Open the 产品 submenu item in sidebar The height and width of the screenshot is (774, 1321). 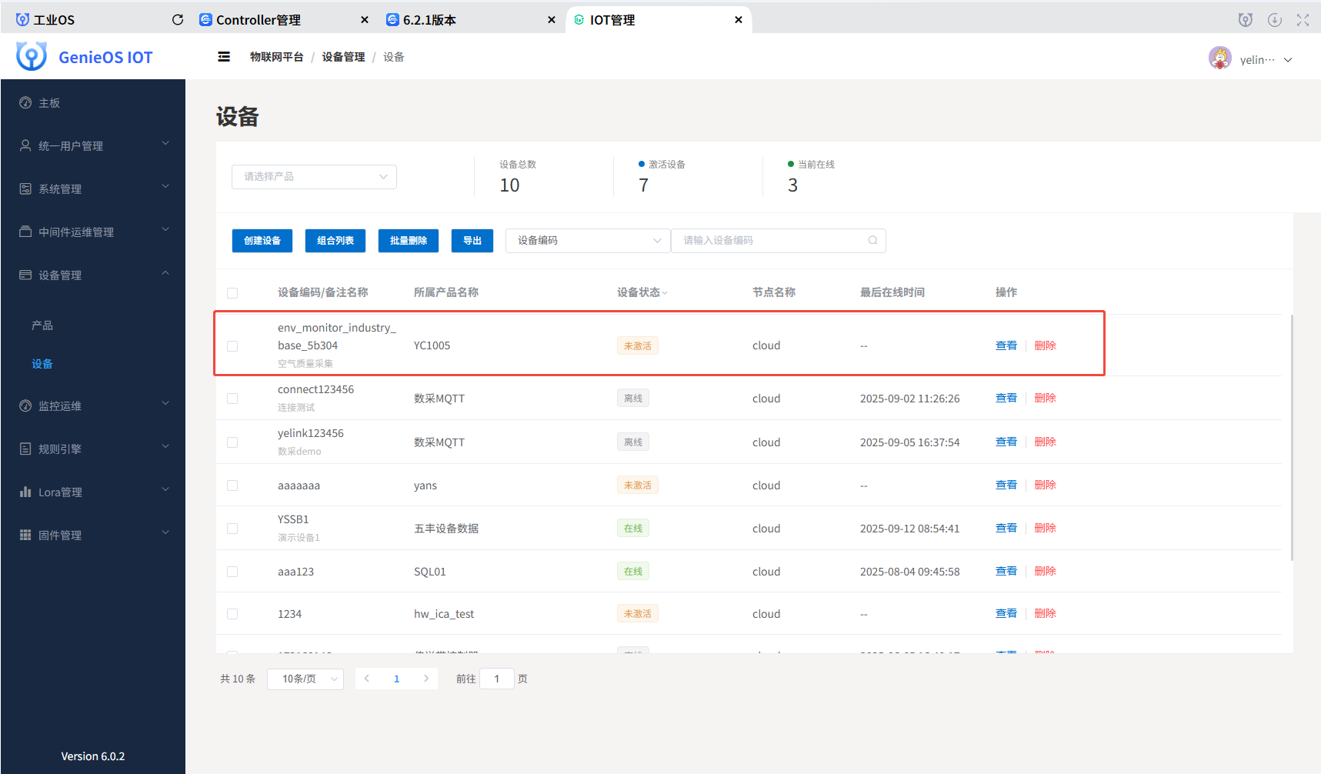(x=42, y=325)
